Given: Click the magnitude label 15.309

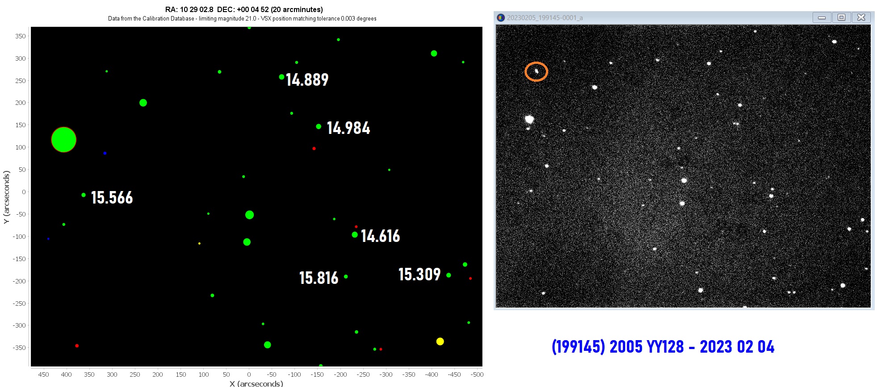Looking at the screenshot, I should coord(420,275).
